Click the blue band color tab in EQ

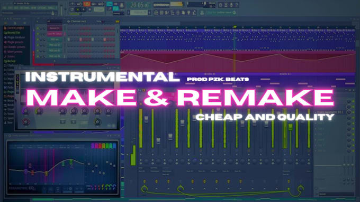(x=114, y=146)
